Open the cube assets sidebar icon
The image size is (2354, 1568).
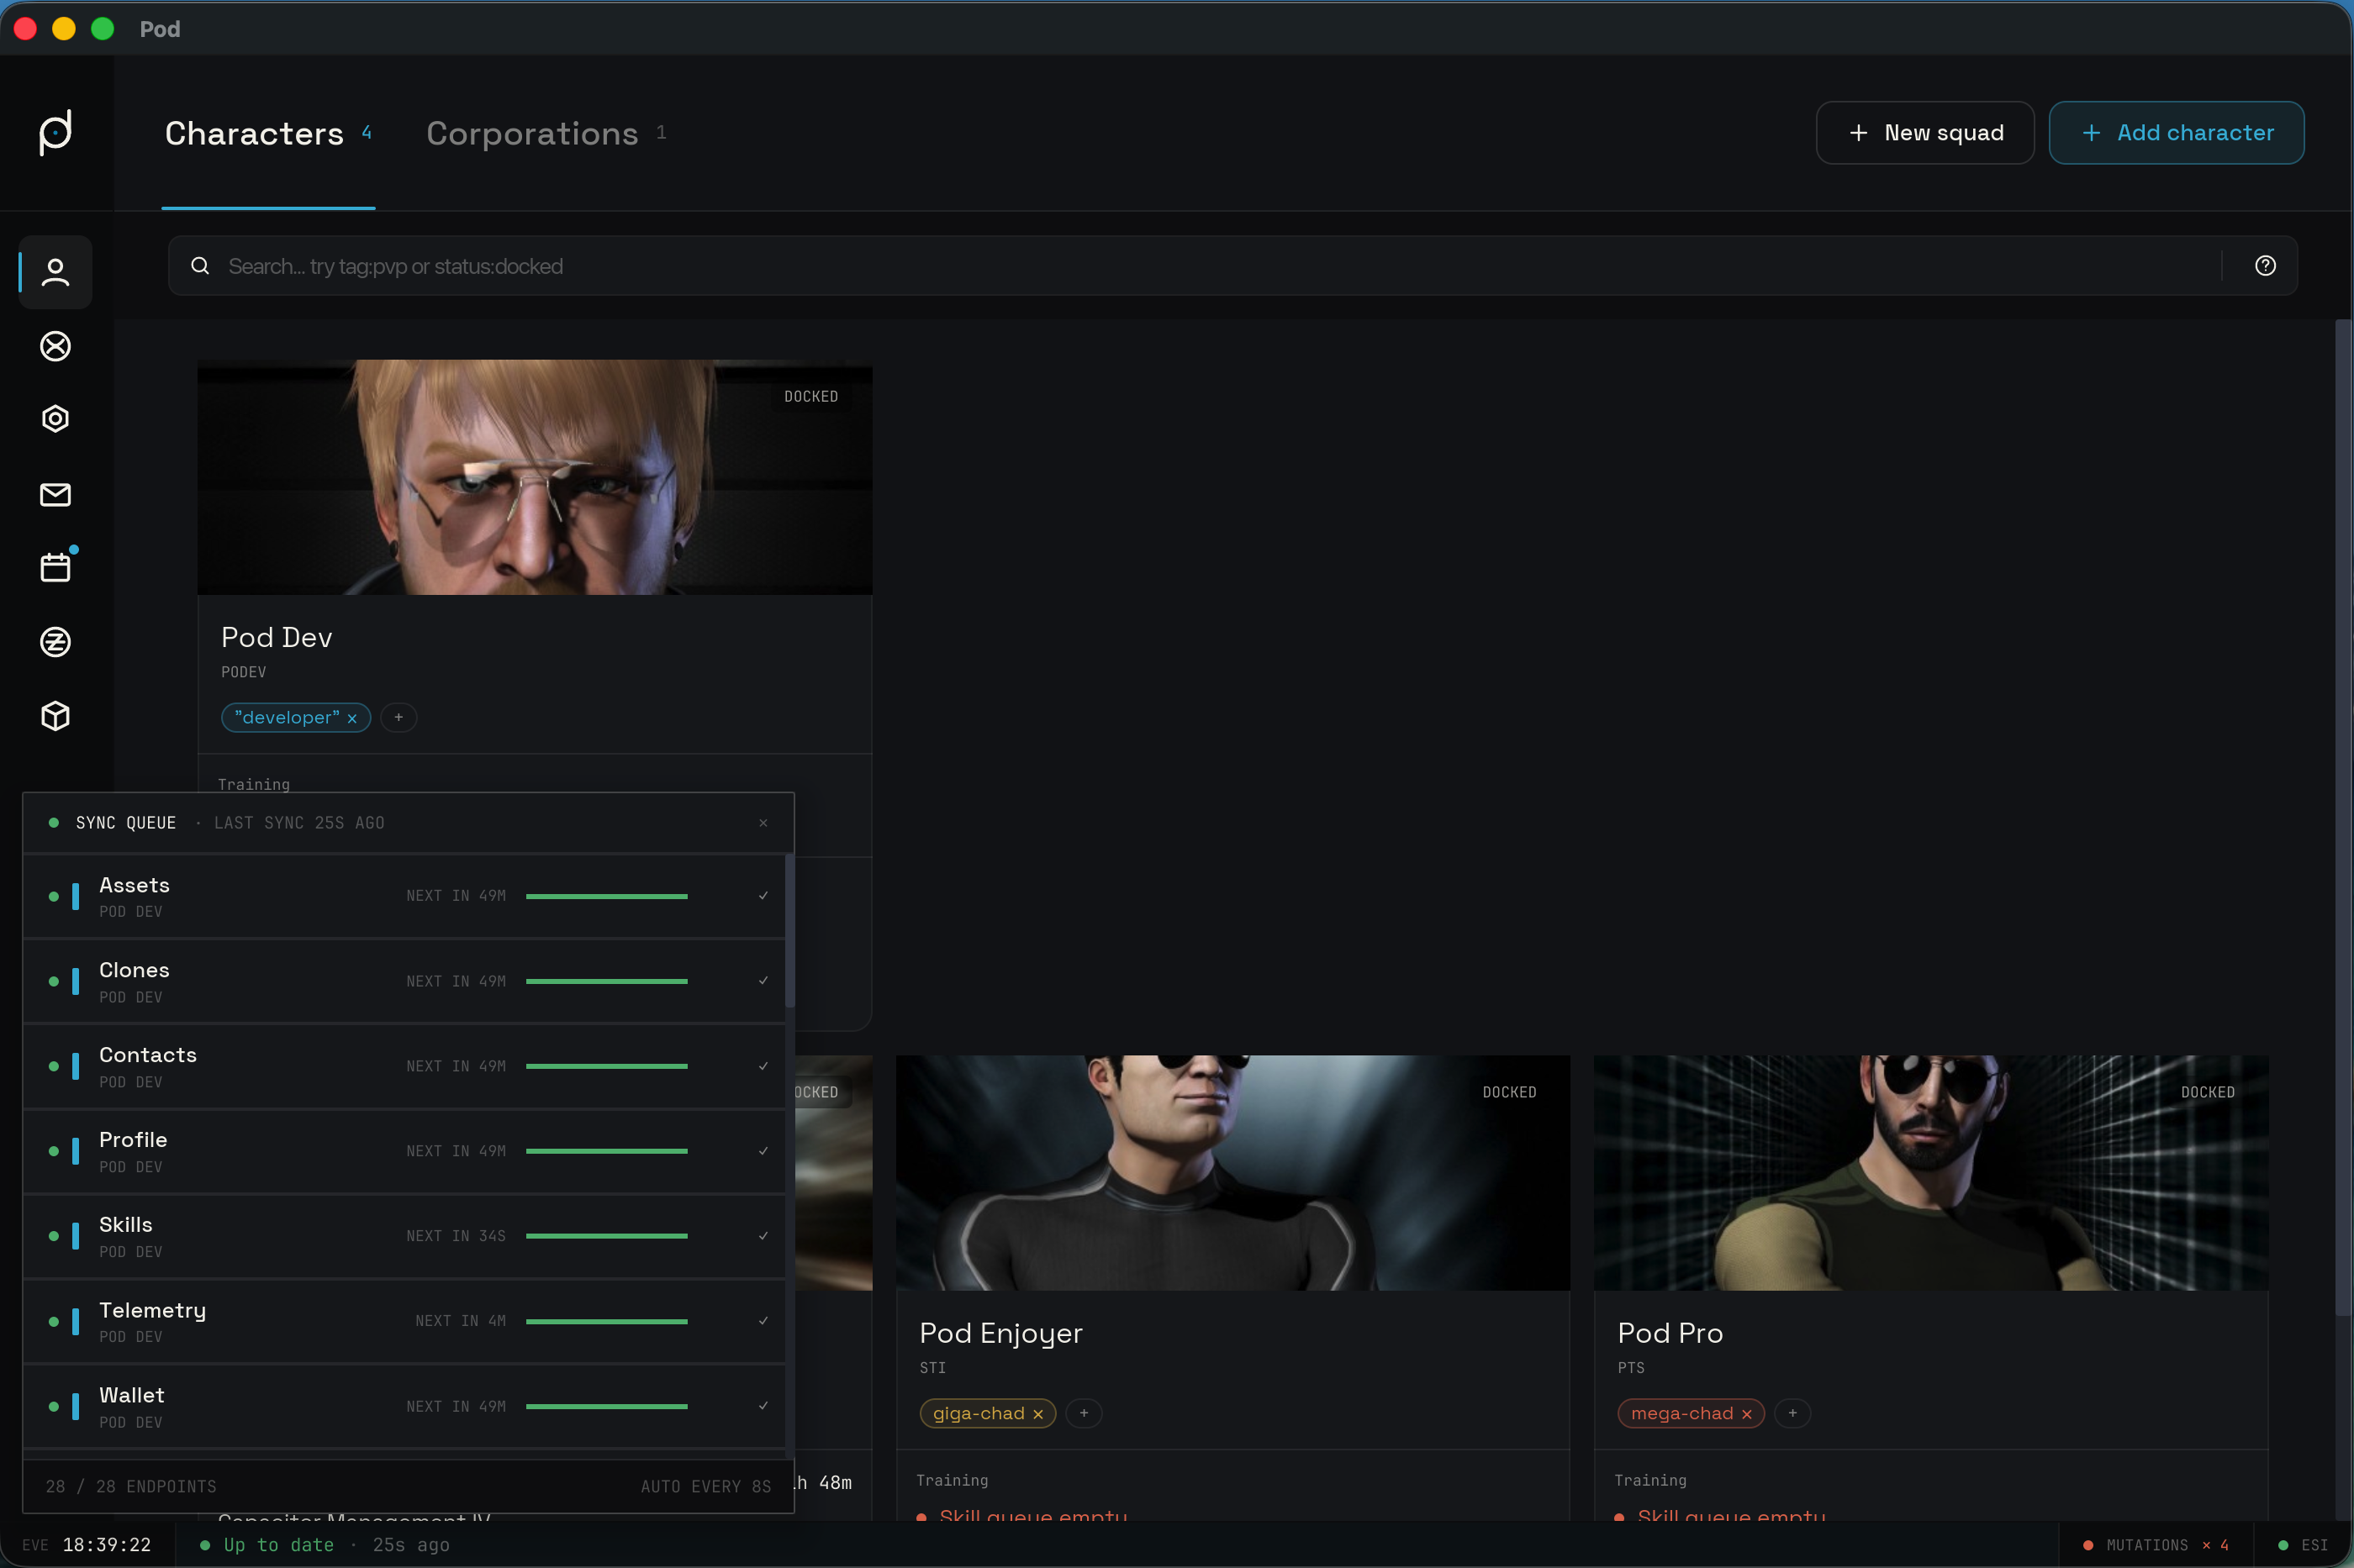click(55, 716)
